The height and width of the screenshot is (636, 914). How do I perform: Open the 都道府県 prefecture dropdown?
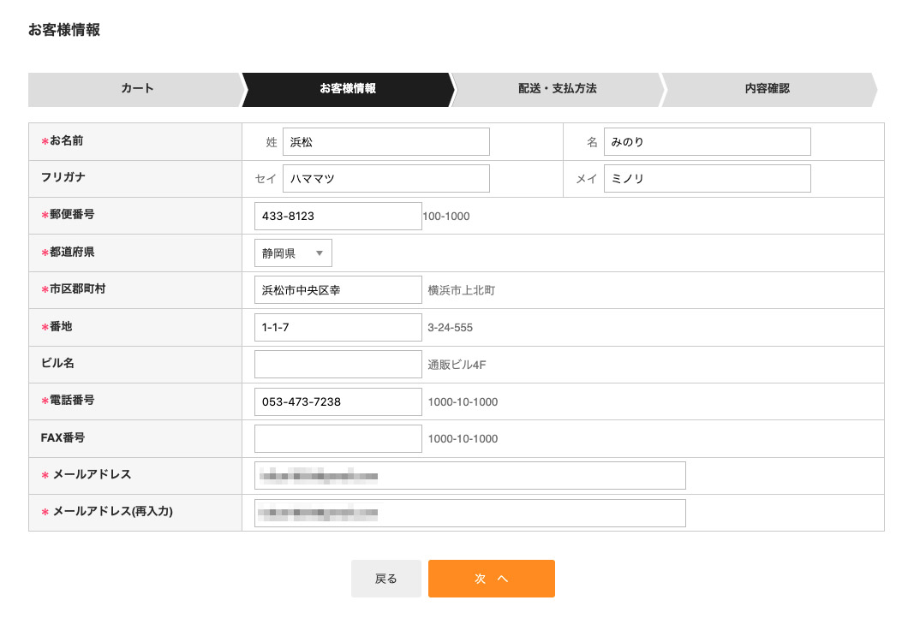pos(292,253)
